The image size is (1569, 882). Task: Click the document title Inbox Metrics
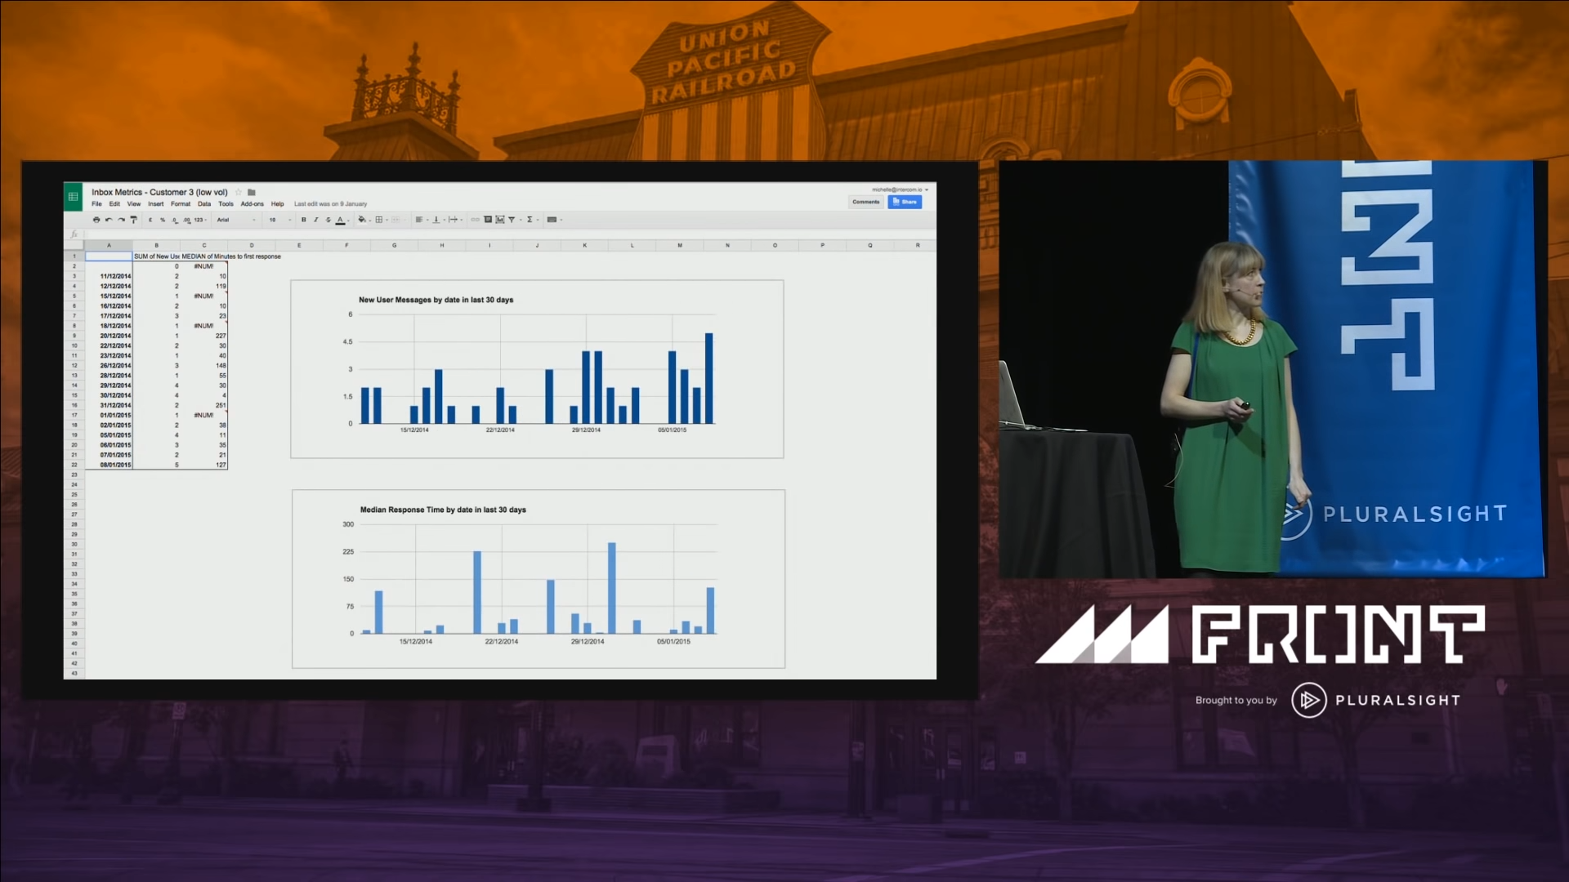pyautogui.click(x=159, y=193)
